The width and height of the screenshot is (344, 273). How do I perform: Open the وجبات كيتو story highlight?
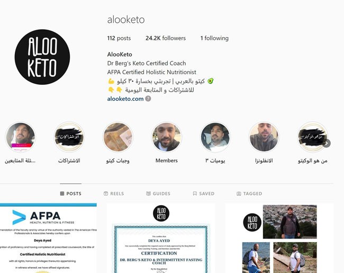pos(118,137)
